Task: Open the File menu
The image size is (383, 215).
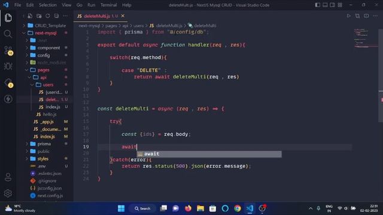Action: pos(17,5)
